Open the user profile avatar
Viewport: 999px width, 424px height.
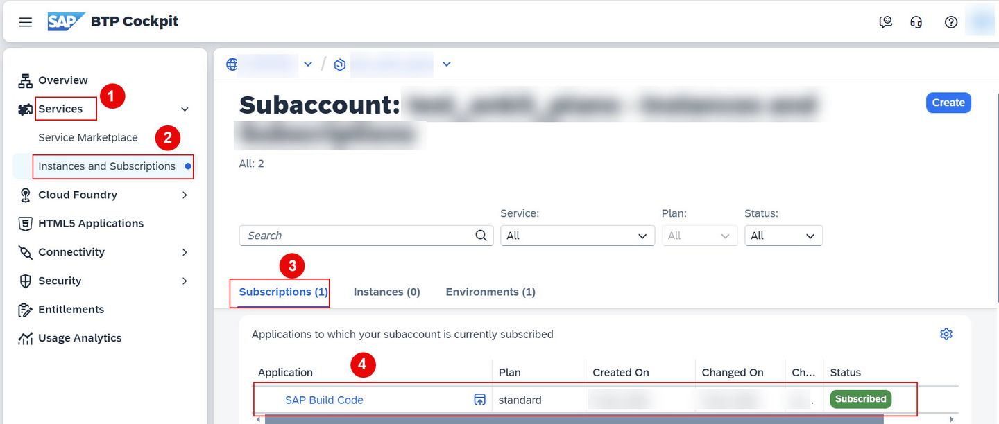[x=983, y=21]
